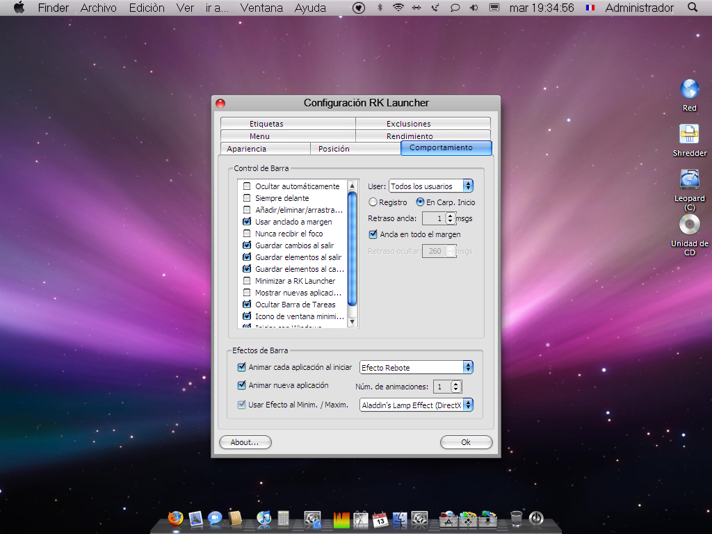The image size is (712, 534).
Task: Close the Configuración RK Launcher window
Action: coord(220,103)
